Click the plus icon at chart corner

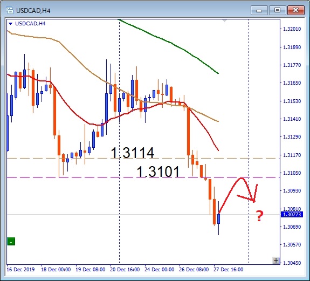point(276,261)
